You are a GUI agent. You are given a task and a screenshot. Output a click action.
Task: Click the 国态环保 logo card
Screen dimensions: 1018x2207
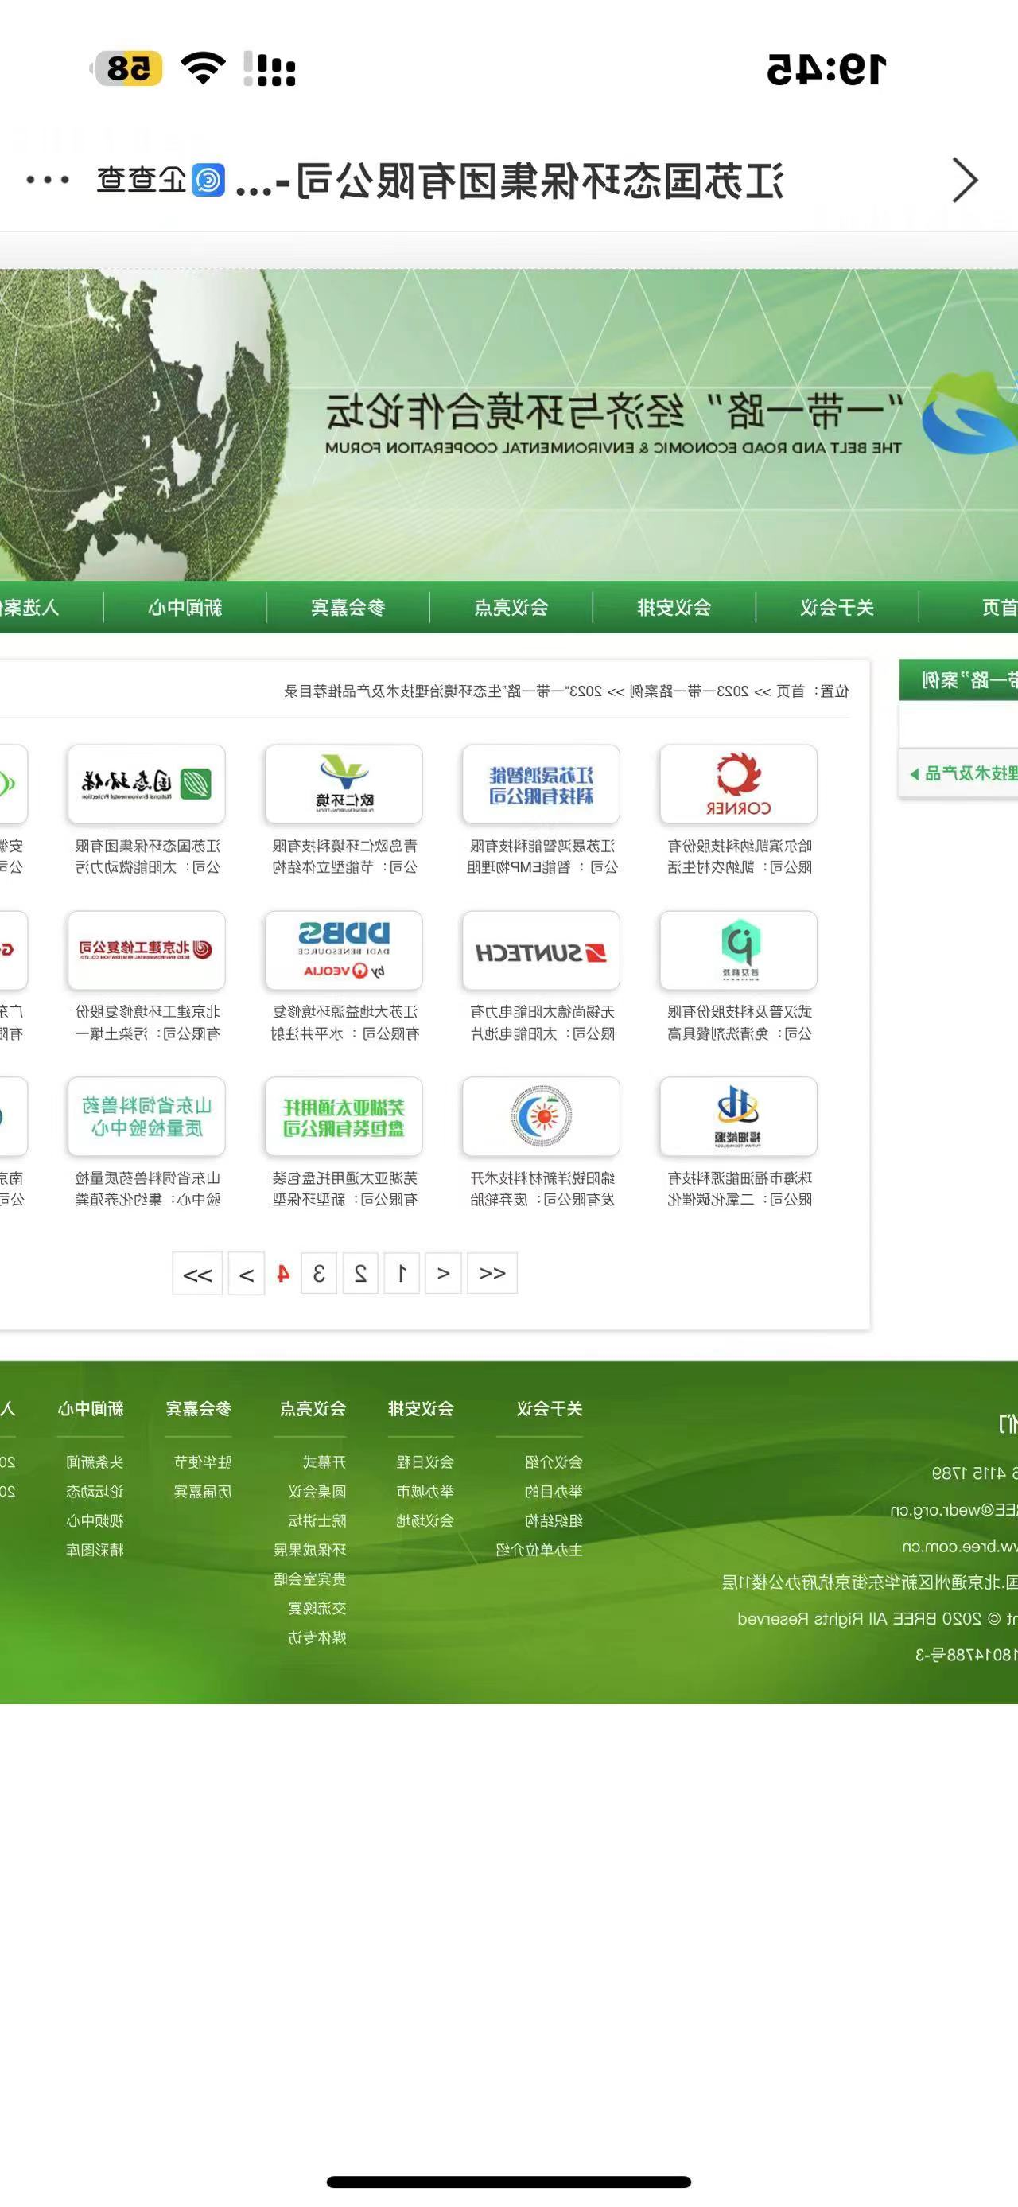pyautogui.click(x=146, y=784)
